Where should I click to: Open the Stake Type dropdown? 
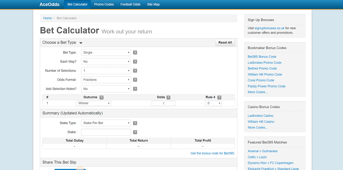coord(106,123)
